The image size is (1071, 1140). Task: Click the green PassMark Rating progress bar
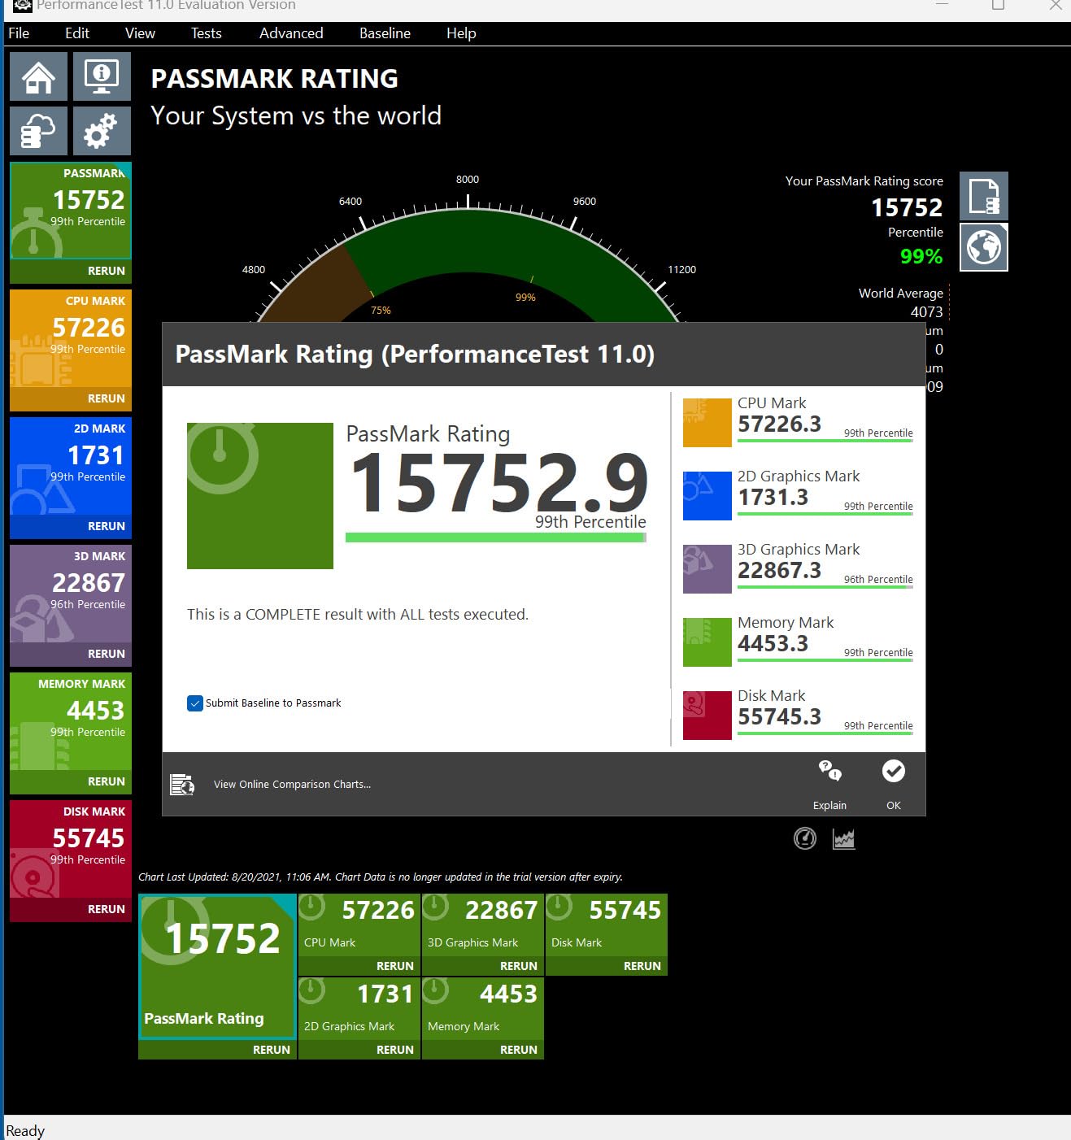click(x=494, y=537)
